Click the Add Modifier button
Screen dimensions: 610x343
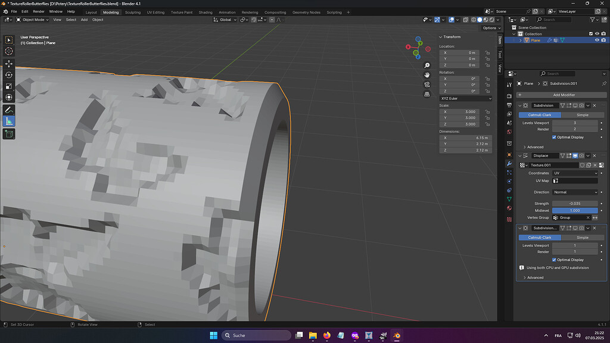click(561, 95)
